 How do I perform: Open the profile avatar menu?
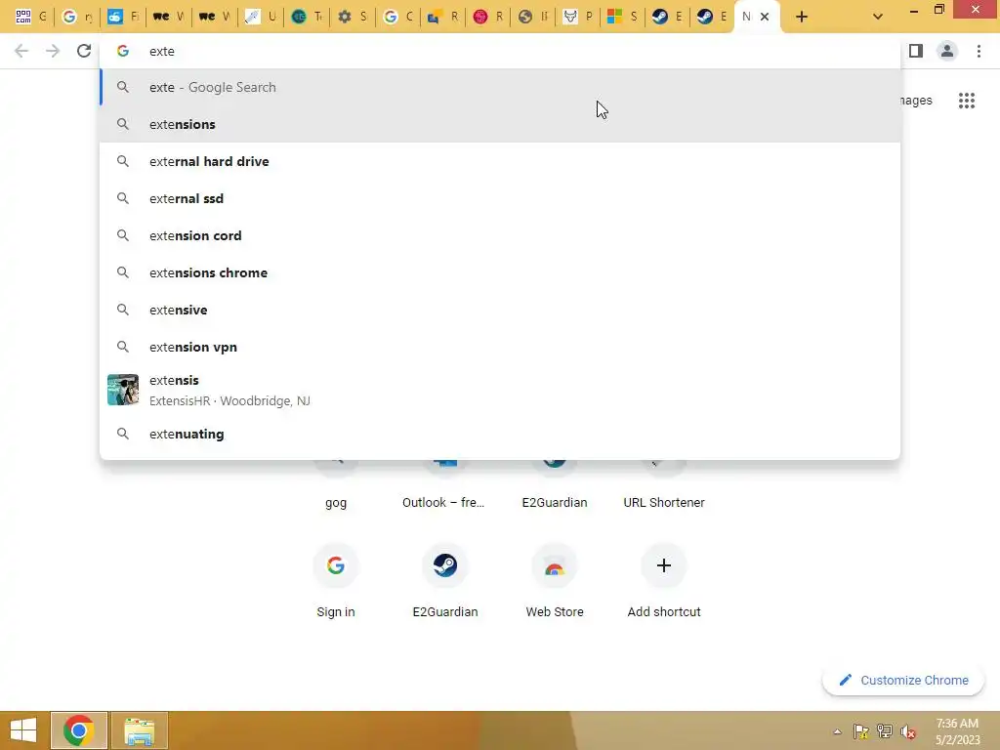tap(947, 51)
